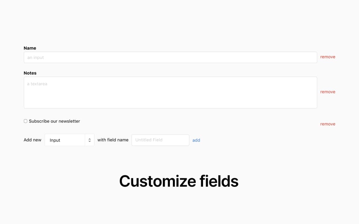Click the bold Name label

[x=30, y=48]
